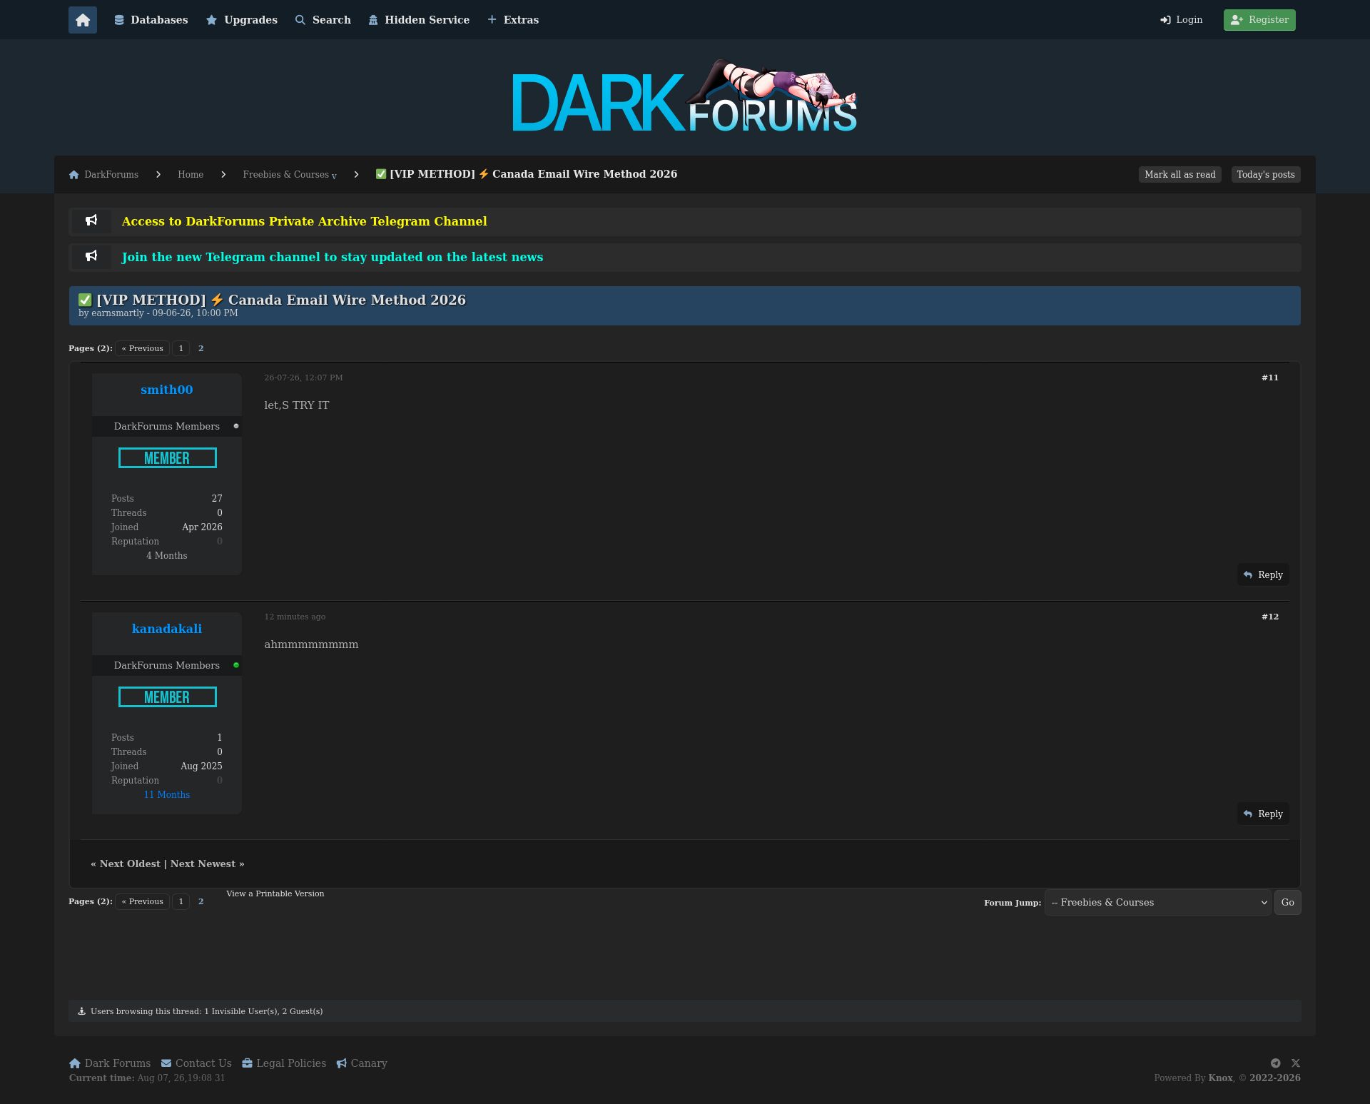Open the Telegram icon in footer
This screenshot has width=1370, height=1104.
tap(1276, 1063)
